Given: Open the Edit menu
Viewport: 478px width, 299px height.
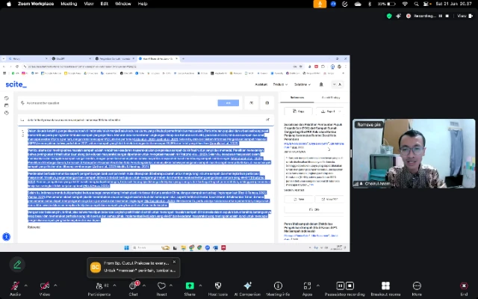Looking at the screenshot, I should (x=105, y=4).
